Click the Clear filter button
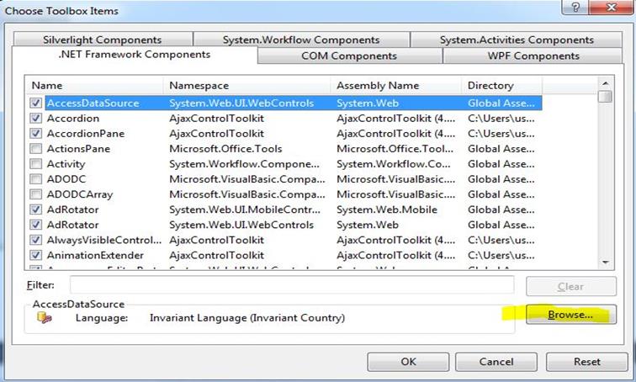Screen dimensions: 636x382 (570, 286)
